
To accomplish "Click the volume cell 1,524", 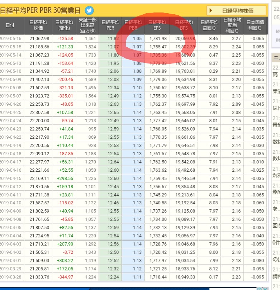I will pyautogui.click(x=90, y=47).
